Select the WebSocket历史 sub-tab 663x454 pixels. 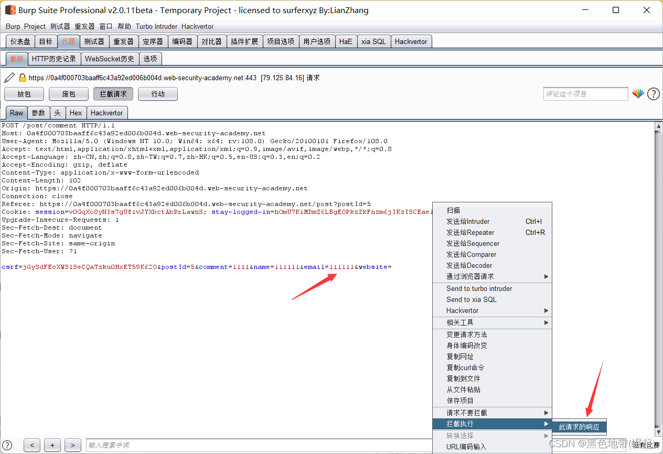point(110,59)
